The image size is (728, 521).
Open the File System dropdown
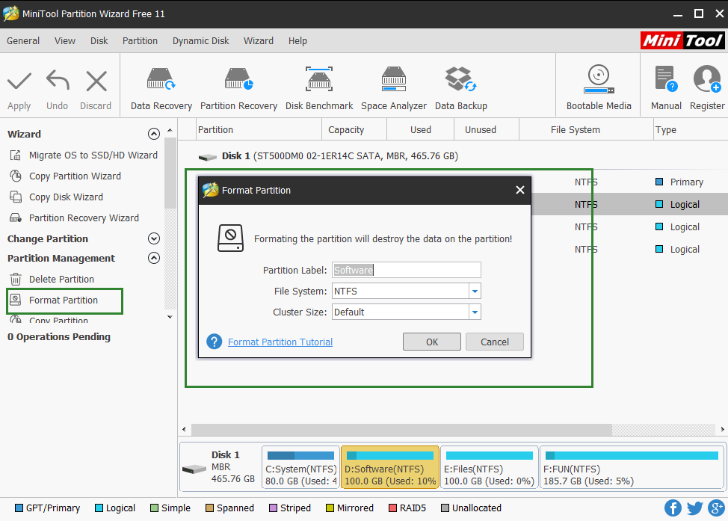475,292
